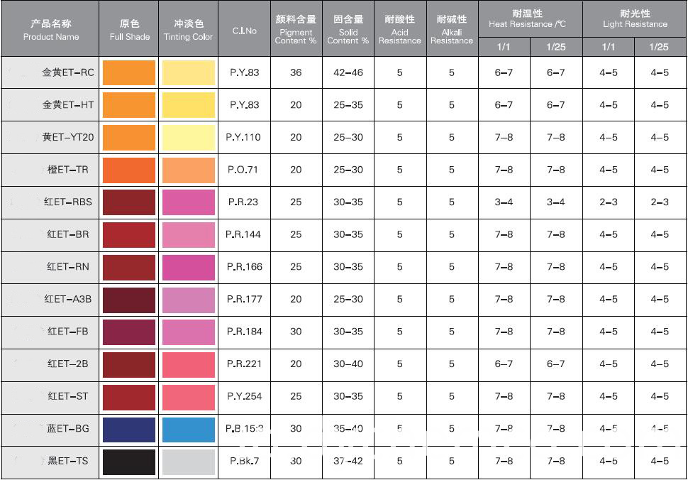Click product name 金黄ET-RC
Image resolution: width=688 pixels, height=480 pixels.
point(68,72)
